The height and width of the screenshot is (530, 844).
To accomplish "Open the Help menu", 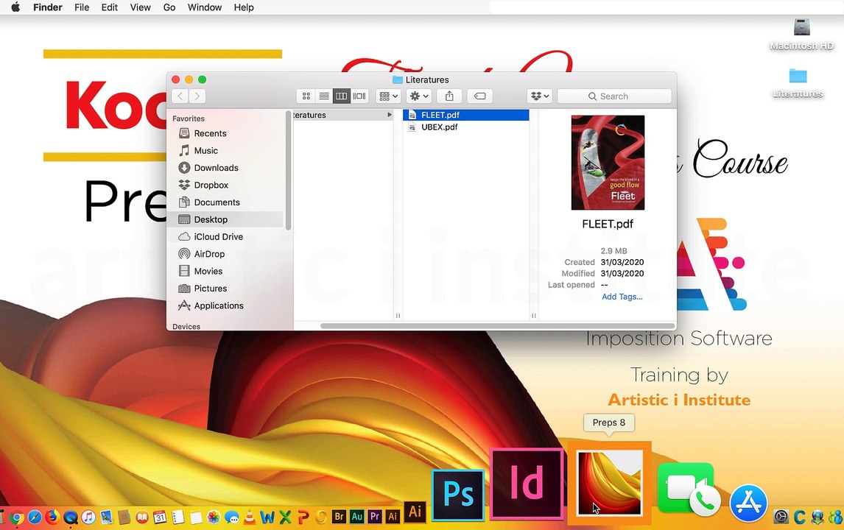I will [244, 7].
